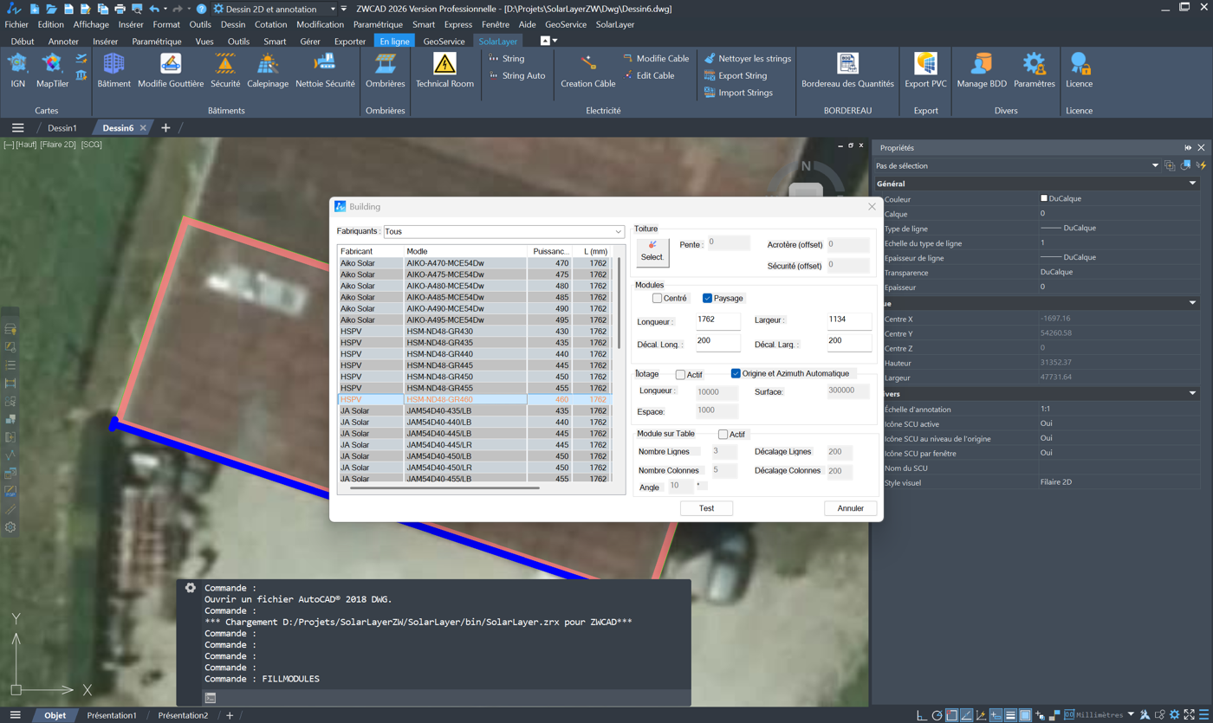This screenshot has width=1213, height=723.
Task: Run Nettoyer les strings
Action: 748,59
